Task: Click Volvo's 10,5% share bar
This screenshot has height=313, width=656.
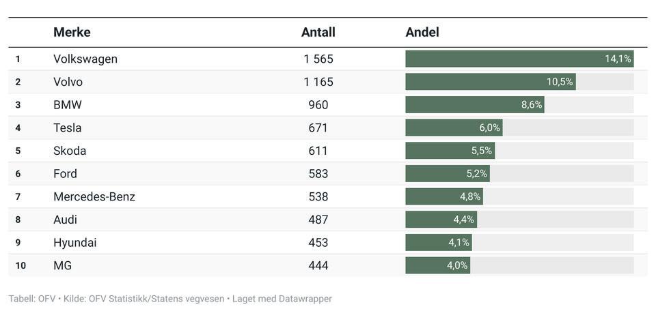Action: click(x=490, y=82)
